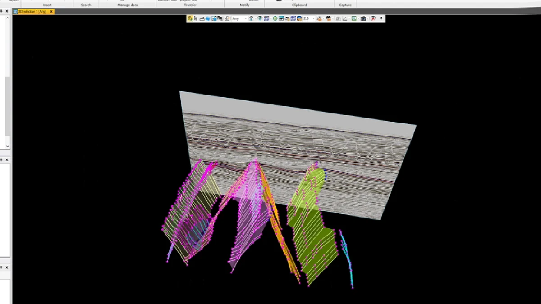The width and height of the screenshot is (541, 304).
Task: Close the 3D window 1 tab
Action: (x=51, y=11)
